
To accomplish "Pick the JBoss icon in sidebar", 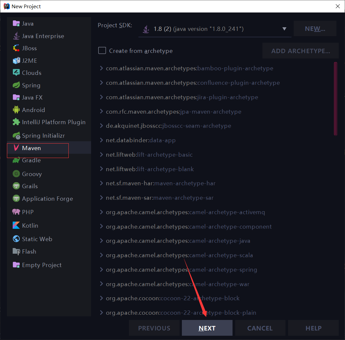I will click(x=16, y=48).
